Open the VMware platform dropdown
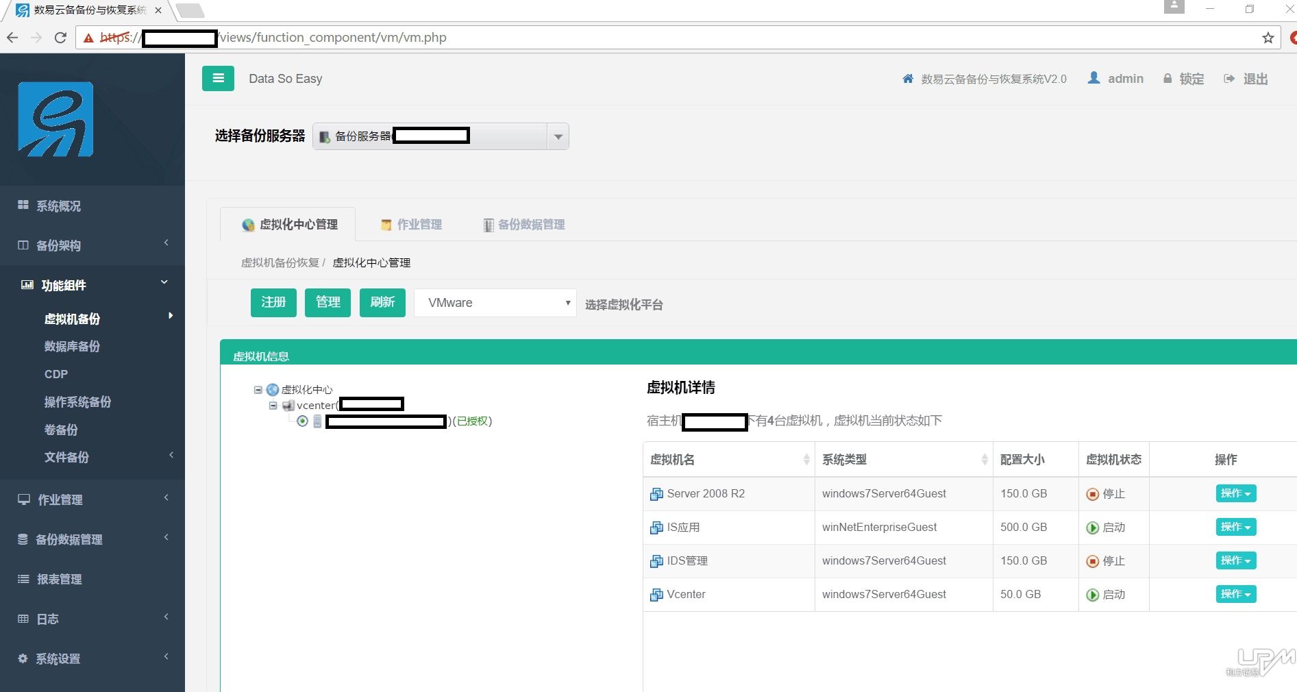Image resolution: width=1297 pixels, height=692 pixels. click(495, 303)
